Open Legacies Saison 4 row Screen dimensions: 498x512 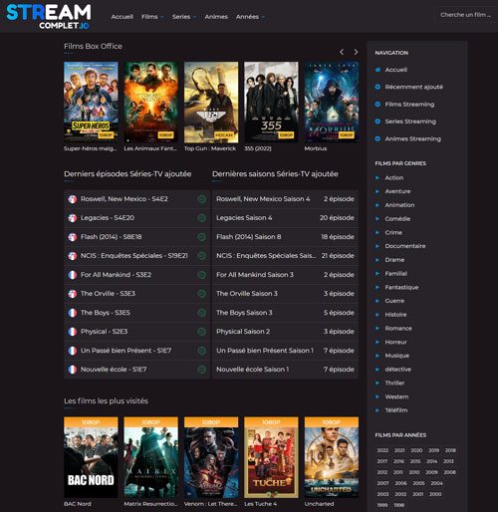coord(285,218)
